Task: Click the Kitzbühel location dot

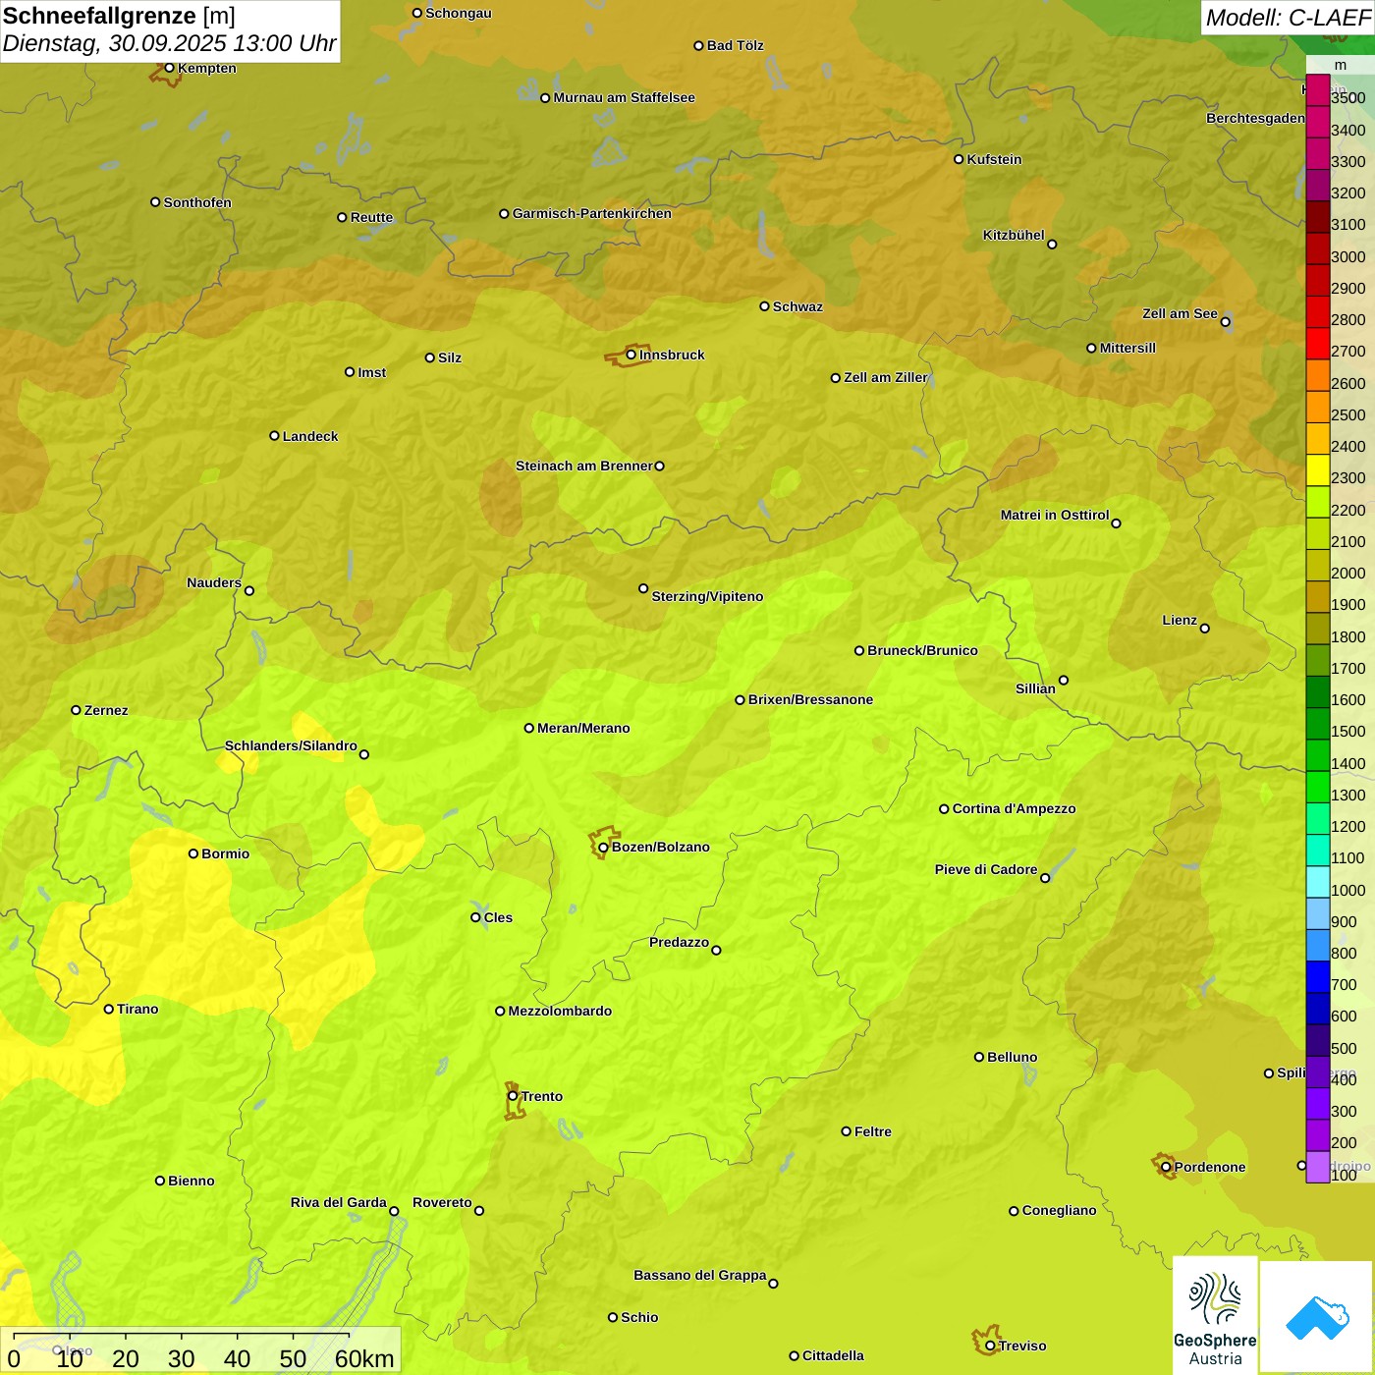Action: point(1052,245)
